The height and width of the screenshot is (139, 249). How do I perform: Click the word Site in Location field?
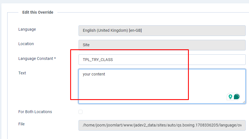click(x=86, y=45)
